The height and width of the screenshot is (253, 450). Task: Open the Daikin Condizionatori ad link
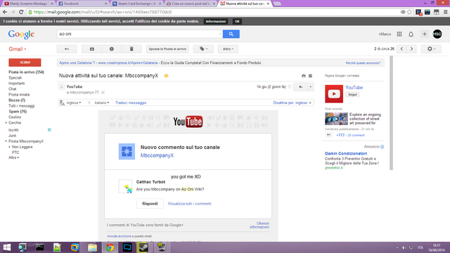pos(346,153)
